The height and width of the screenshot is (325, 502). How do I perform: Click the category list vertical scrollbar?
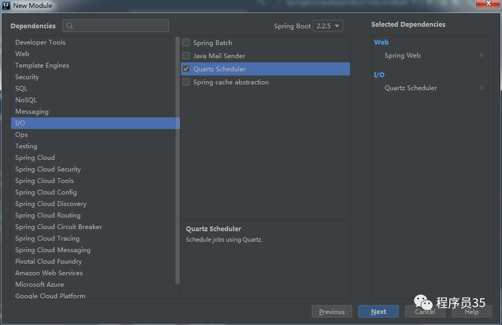pos(178,160)
